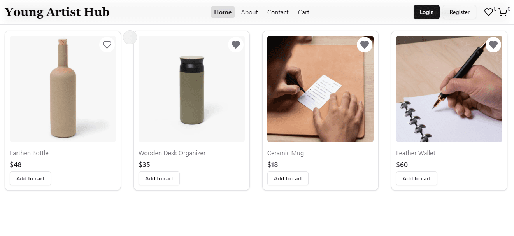Toggle the Leather Wallet heart favorite
This screenshot has width=514, height=236.
tap(493, 45)
